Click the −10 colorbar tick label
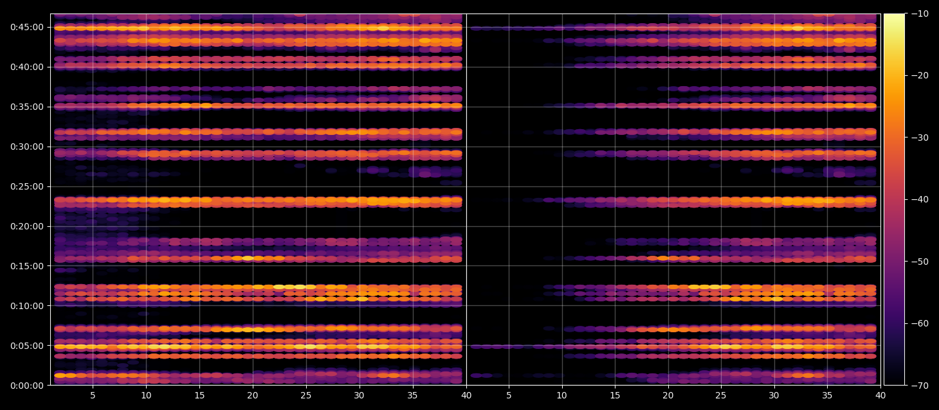 pos(920,13)
